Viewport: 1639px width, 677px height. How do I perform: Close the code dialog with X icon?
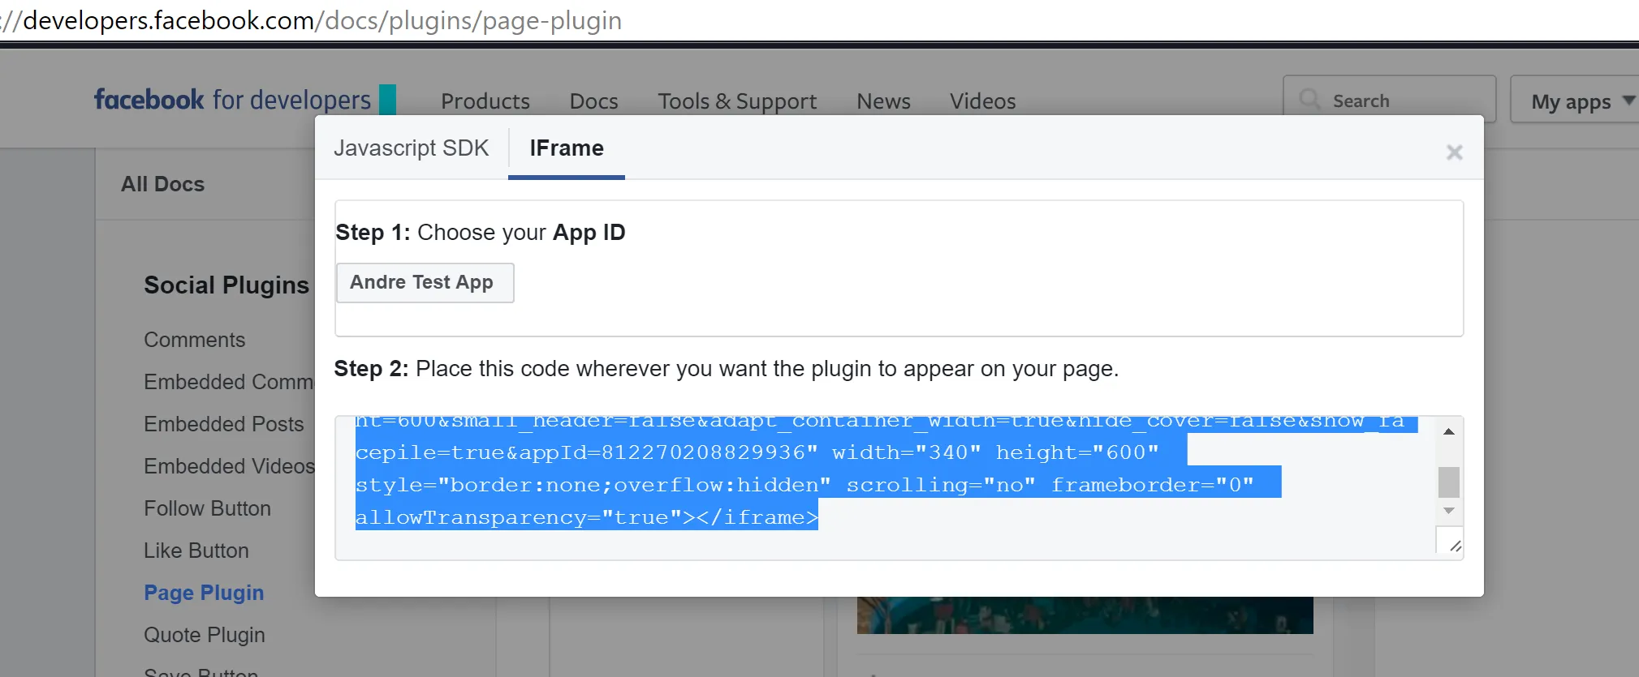pyautogui.click(x=1454, y=152)
